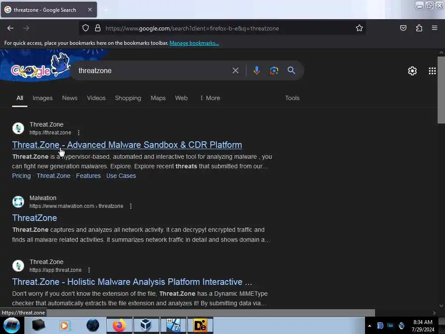Open Firefox from the taskbar
Screen dimensions: 445x334
pyautogui.click(x=119, y=325)
